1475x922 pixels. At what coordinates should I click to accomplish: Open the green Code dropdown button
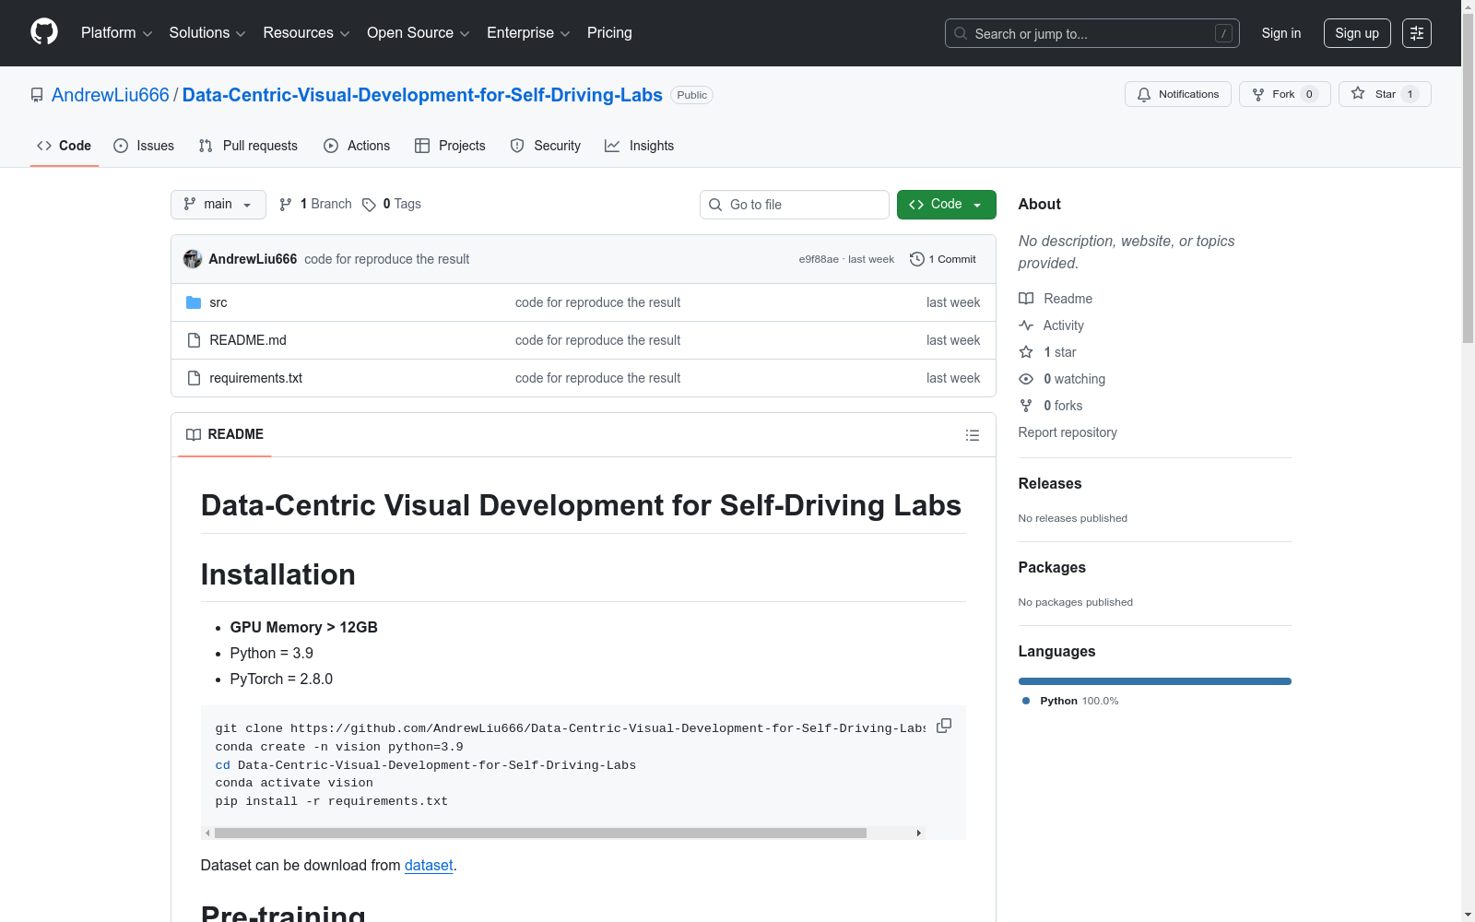946,205
